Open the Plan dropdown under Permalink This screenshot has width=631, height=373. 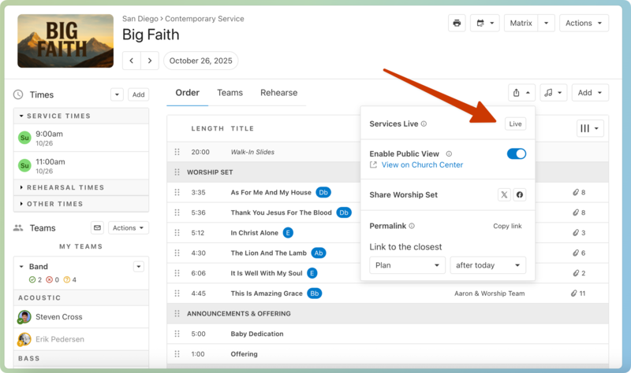[x=407, y=265]
